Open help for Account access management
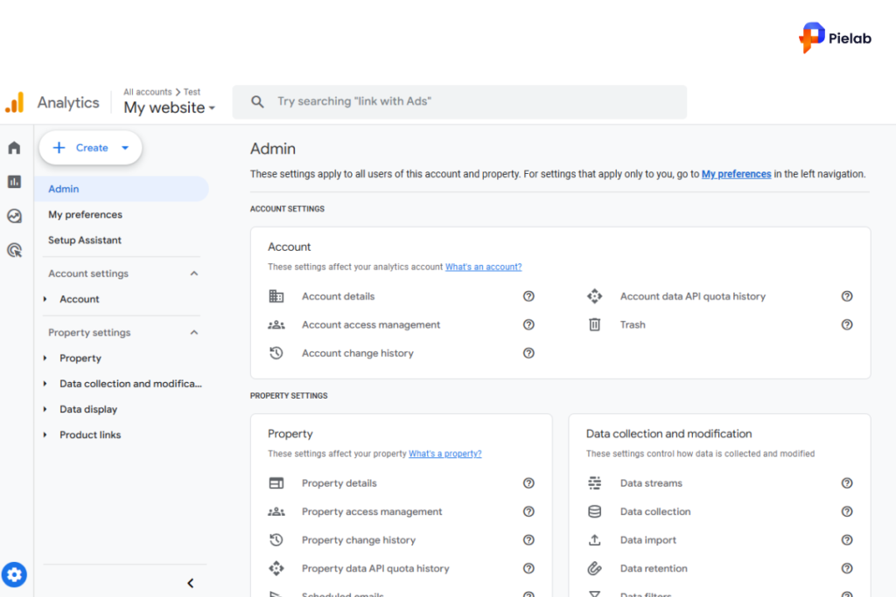This screenshot has height=597, width=896. point(528,325)
